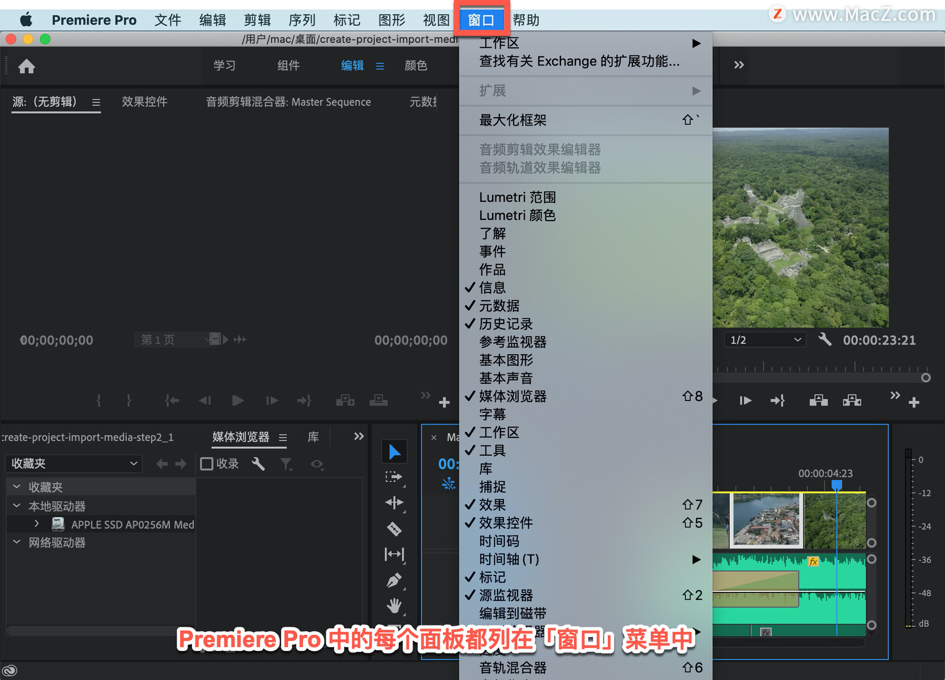Open 序列 menu in menu bar
Viewport: 945px width, 680px height.
302,20
